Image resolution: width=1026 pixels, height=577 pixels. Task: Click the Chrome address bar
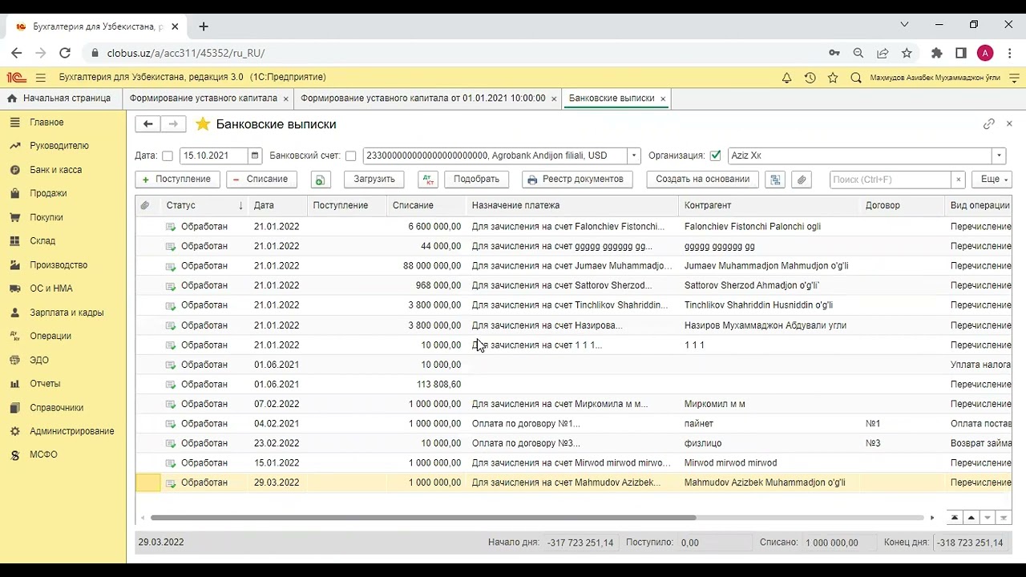(457, 53)
